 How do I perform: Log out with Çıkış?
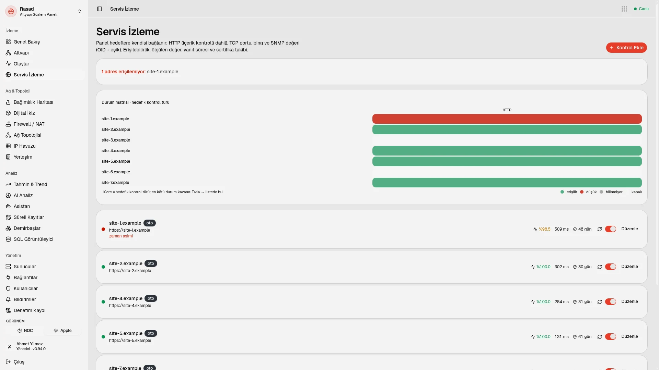tap(44, 362)
